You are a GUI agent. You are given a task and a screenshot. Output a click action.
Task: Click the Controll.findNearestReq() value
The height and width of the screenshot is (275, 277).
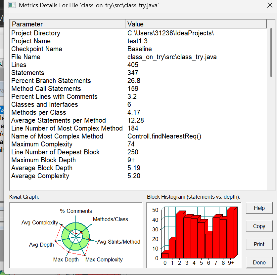coord(164,137)
